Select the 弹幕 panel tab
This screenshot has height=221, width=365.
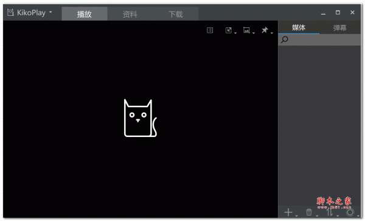pos(339,28)
